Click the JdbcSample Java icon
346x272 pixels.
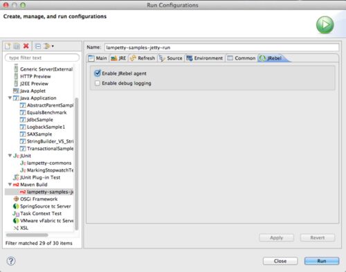tap(23, 120)
